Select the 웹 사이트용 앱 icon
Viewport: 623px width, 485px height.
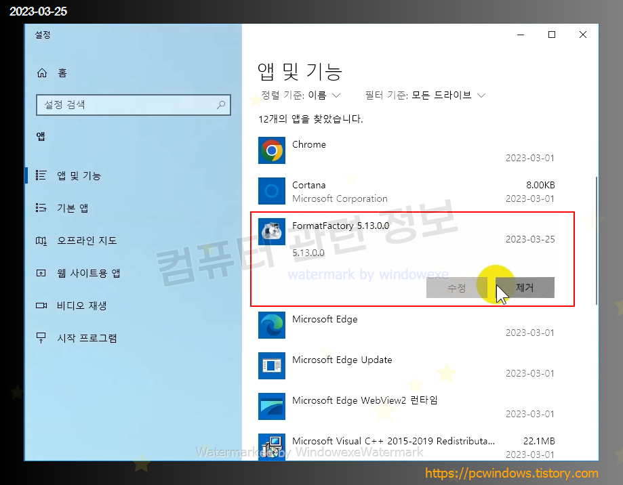(41, 273)
